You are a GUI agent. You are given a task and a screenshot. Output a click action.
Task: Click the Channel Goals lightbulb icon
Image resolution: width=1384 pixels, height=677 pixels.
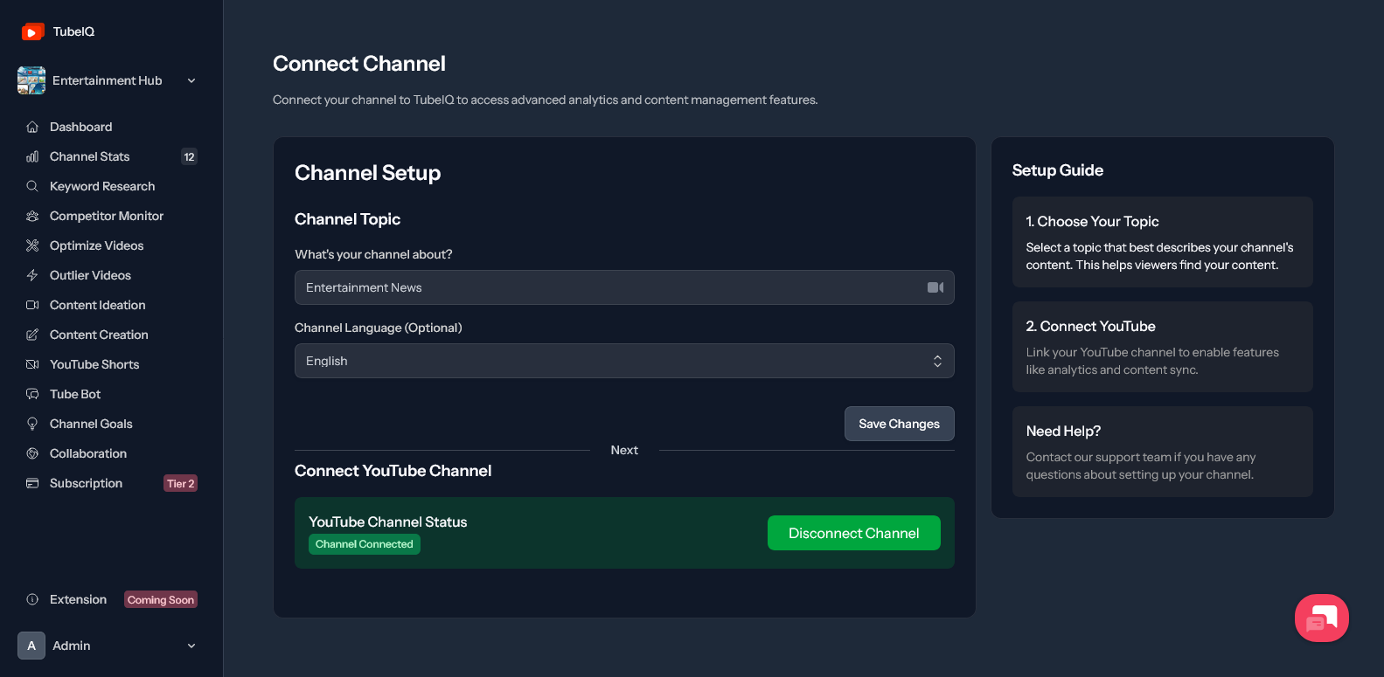pyautogui.click(x=32, y=424)
